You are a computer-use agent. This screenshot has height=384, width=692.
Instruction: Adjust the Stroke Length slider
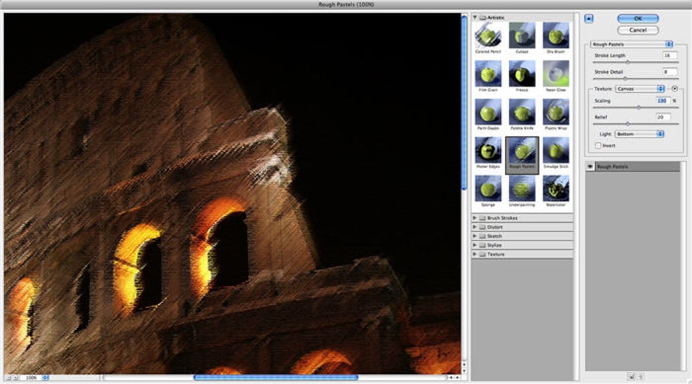click(628, 62)
